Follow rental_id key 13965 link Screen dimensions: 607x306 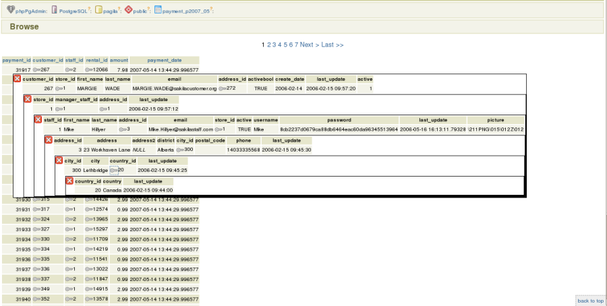click(96, 219)
